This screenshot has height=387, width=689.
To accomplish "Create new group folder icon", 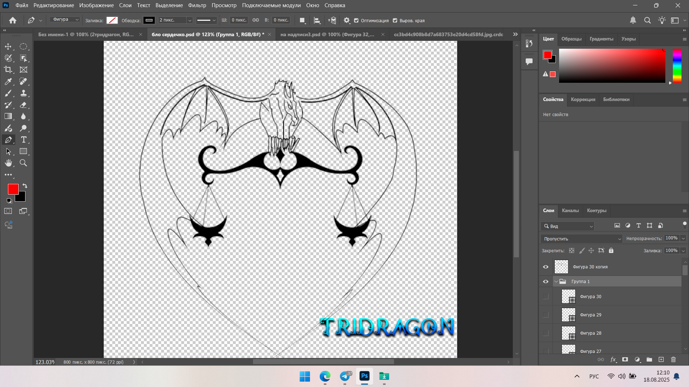I will (x=649, y=359).
